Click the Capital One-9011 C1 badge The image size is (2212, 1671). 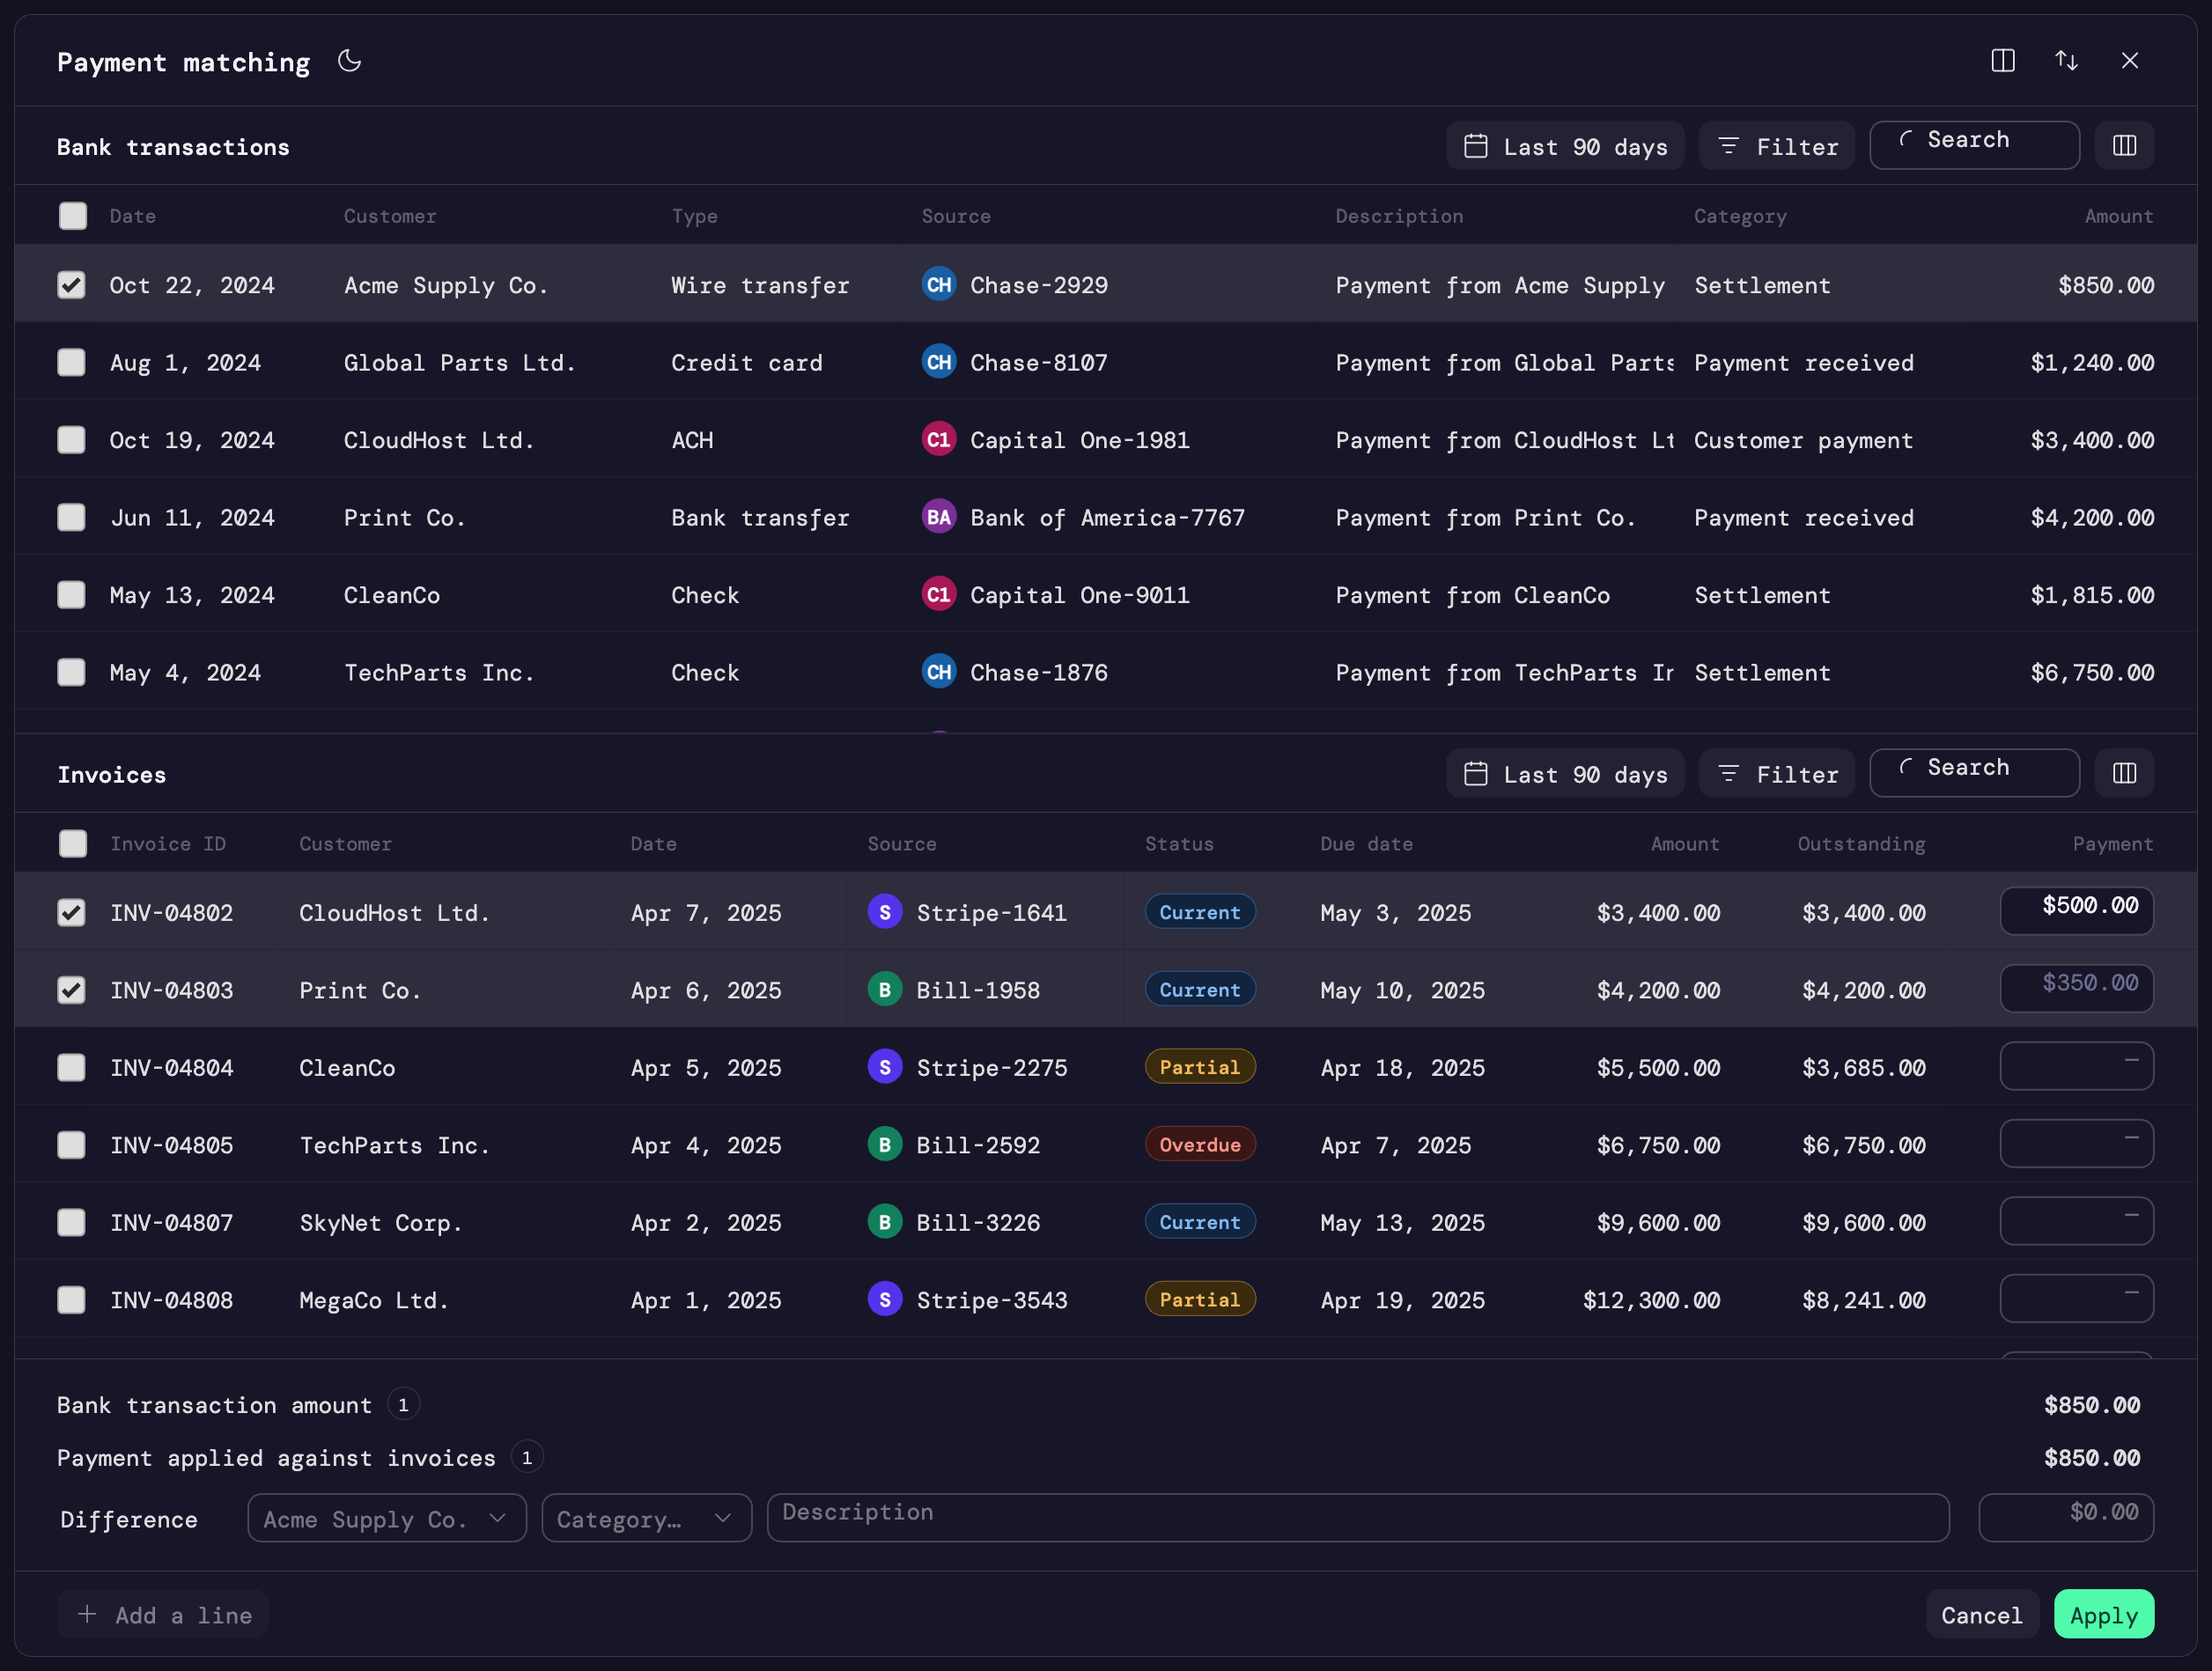tap(939, 594)
